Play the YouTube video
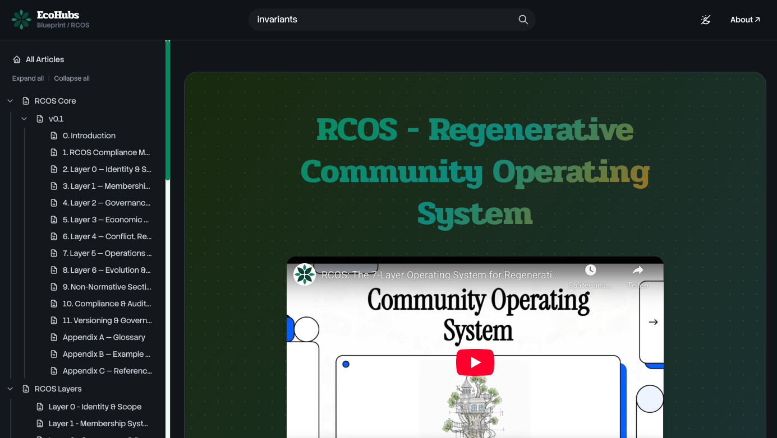Image resolution: width=777 pixels, height=438 pixels. [475, 362]
